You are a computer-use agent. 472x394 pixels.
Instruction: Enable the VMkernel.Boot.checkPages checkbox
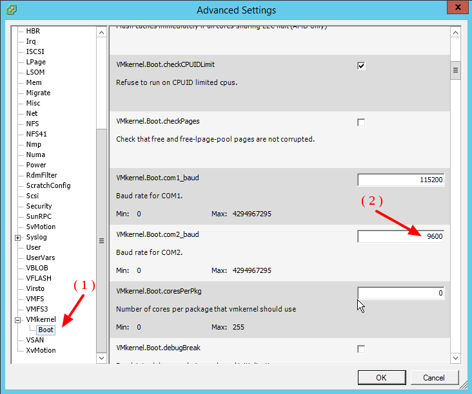[361, 122]
